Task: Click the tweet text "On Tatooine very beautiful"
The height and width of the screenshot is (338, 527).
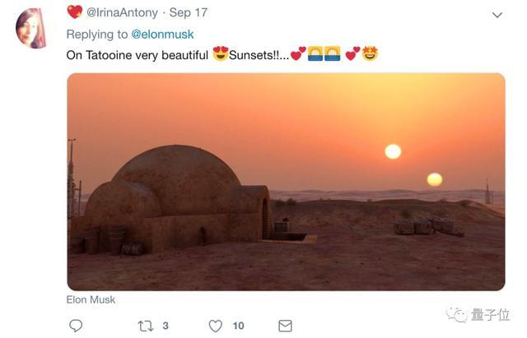Action: click(137, 54)
